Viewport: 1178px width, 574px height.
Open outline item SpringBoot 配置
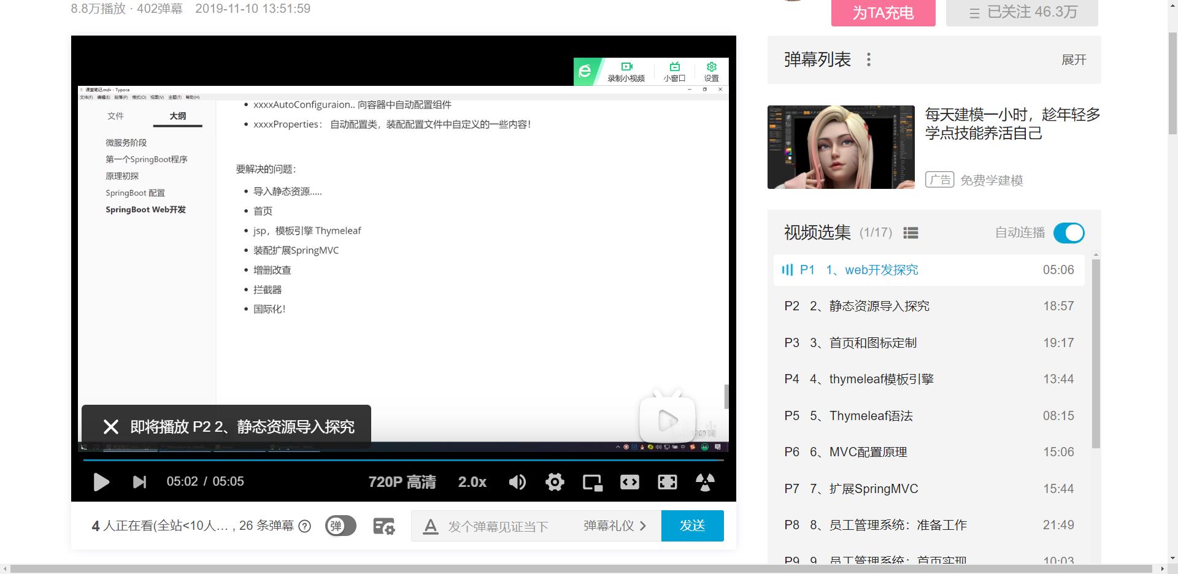pos(135,193)
